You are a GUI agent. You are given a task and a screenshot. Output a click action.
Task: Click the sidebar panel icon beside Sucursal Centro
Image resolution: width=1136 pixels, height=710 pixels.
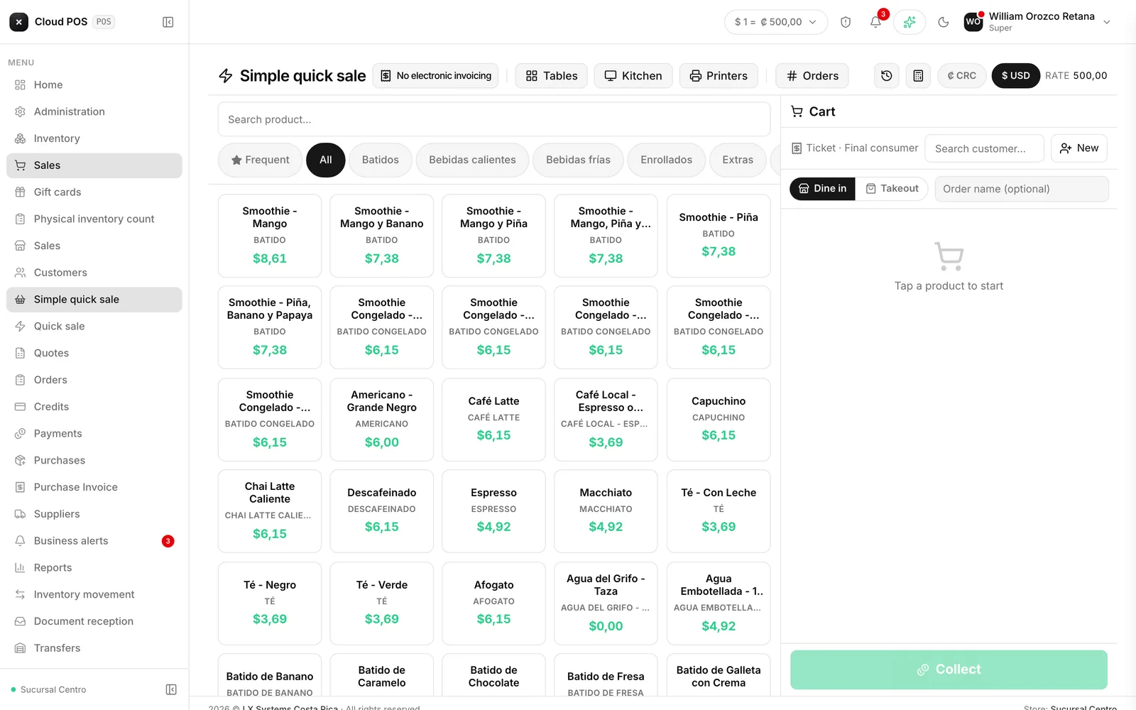pyautogui.click(x=171, y=689)
